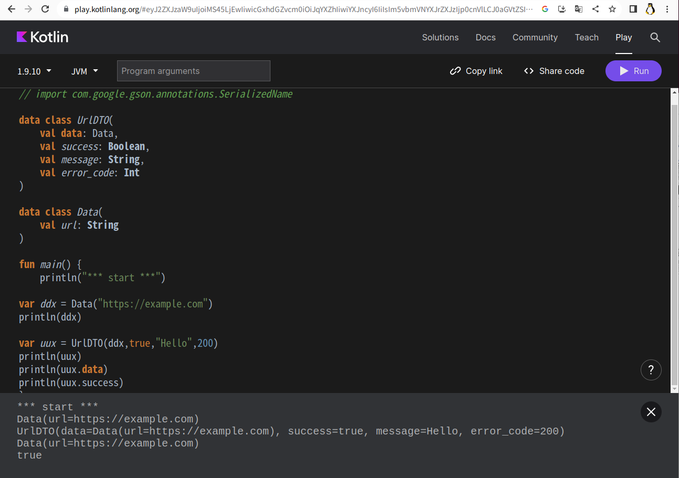Image resolution: width=679 pixels, height=478 pixels.
Task: Open the Google Translate page icon
Action: point(579,9)
